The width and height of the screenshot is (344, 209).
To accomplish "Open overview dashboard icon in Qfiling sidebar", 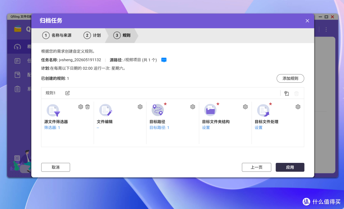I will (17, 47).
